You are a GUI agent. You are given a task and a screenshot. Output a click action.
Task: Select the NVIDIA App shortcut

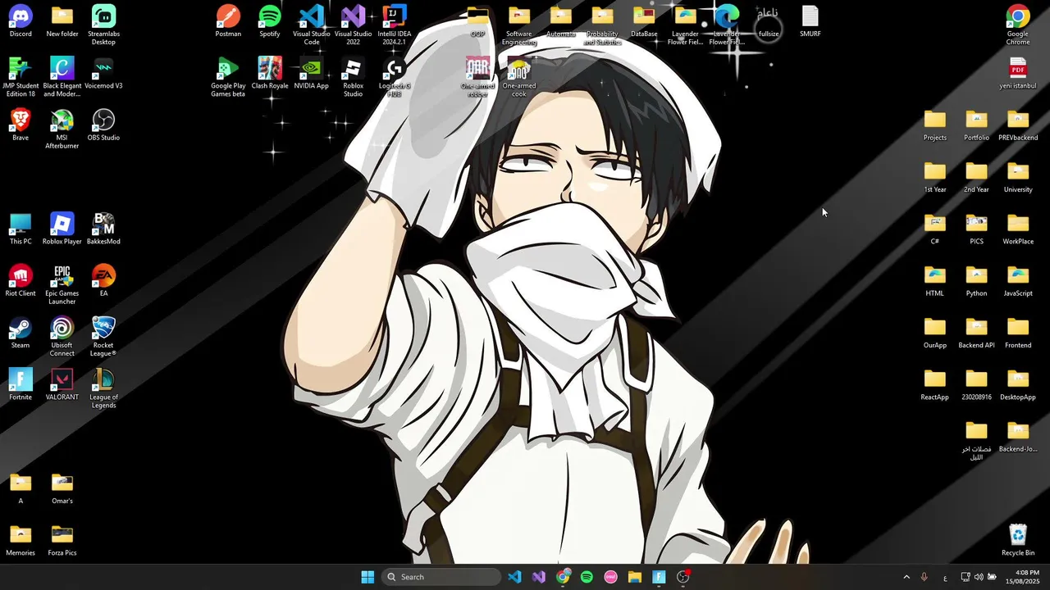coord(312,73)
